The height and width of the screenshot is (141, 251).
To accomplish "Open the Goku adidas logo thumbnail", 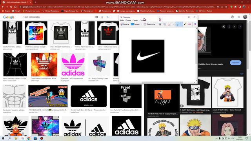I will [x=16, y=126].
